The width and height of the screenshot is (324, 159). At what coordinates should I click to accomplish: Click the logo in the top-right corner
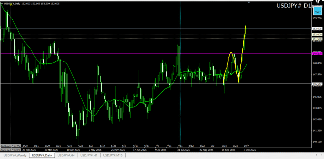(318, 2)
